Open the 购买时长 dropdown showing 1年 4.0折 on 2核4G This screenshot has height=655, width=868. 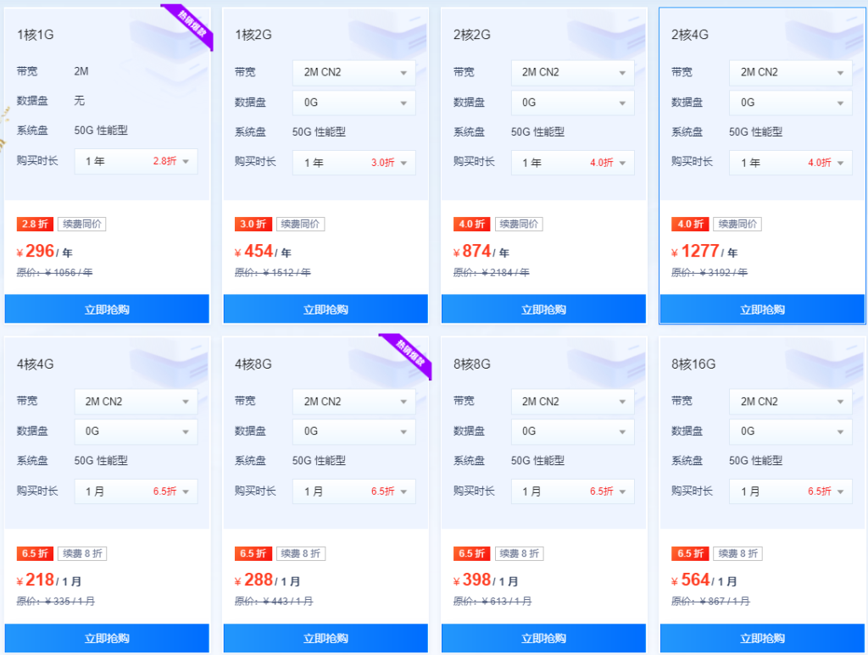(790, 161)
